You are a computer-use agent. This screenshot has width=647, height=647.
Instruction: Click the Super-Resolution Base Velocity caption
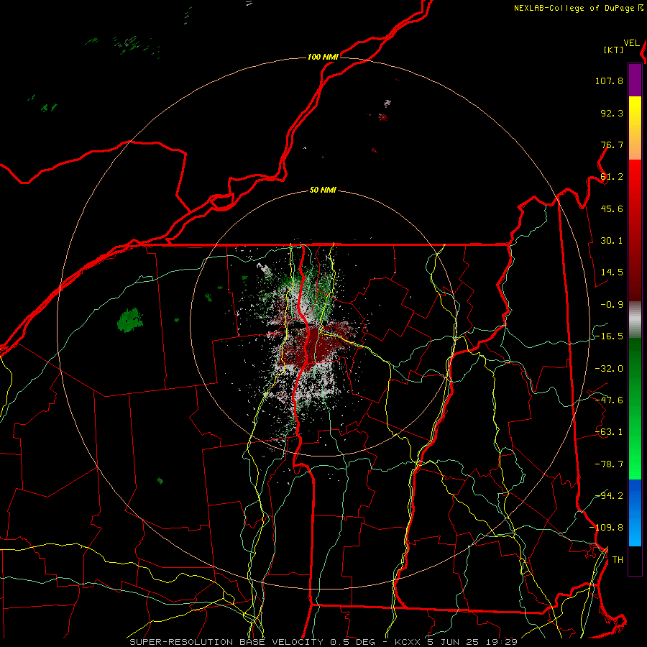click(x=323, y=642)
